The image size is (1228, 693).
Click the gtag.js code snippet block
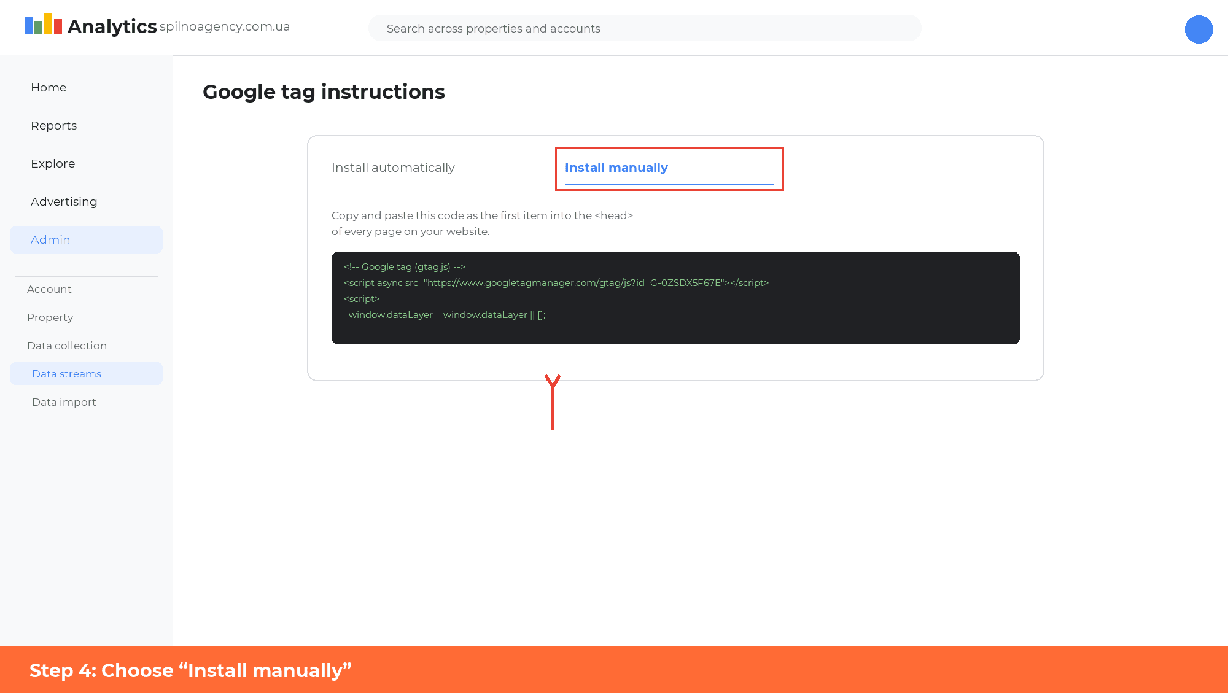675,298
